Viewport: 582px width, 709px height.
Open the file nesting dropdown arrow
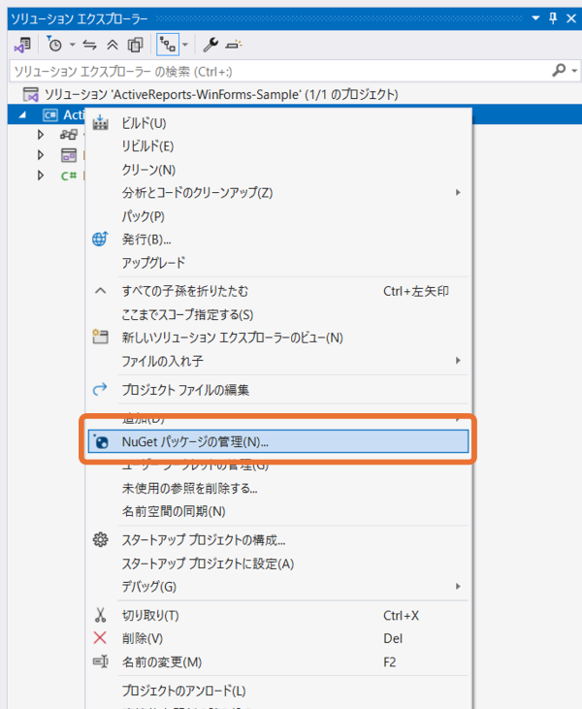pos(185,45)
